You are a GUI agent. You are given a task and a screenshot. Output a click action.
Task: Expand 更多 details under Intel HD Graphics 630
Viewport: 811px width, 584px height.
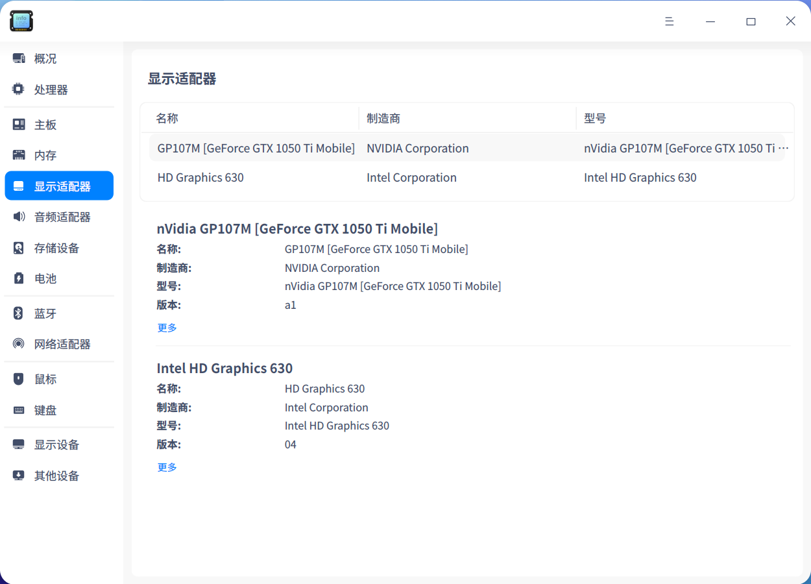[167, 467]
